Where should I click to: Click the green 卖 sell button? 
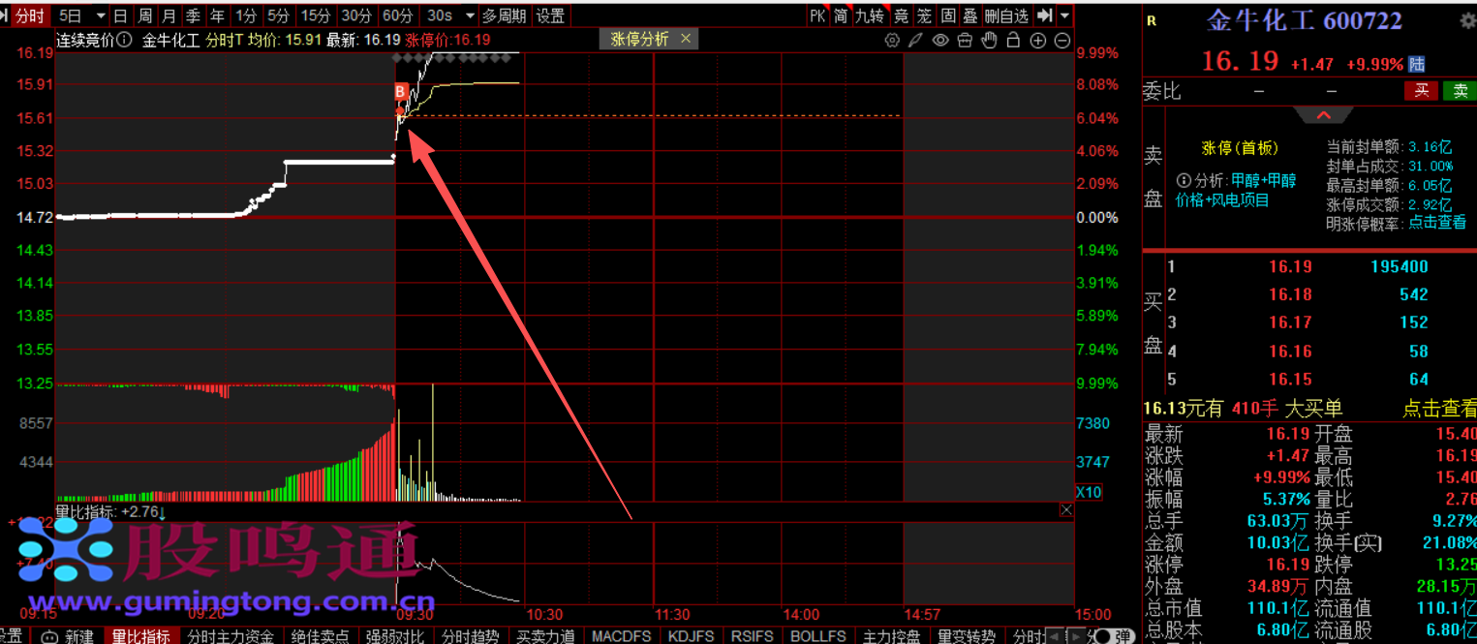coord(1460,90)
